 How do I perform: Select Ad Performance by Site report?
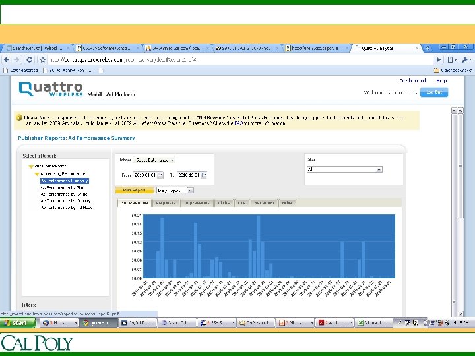click(62, 188)
